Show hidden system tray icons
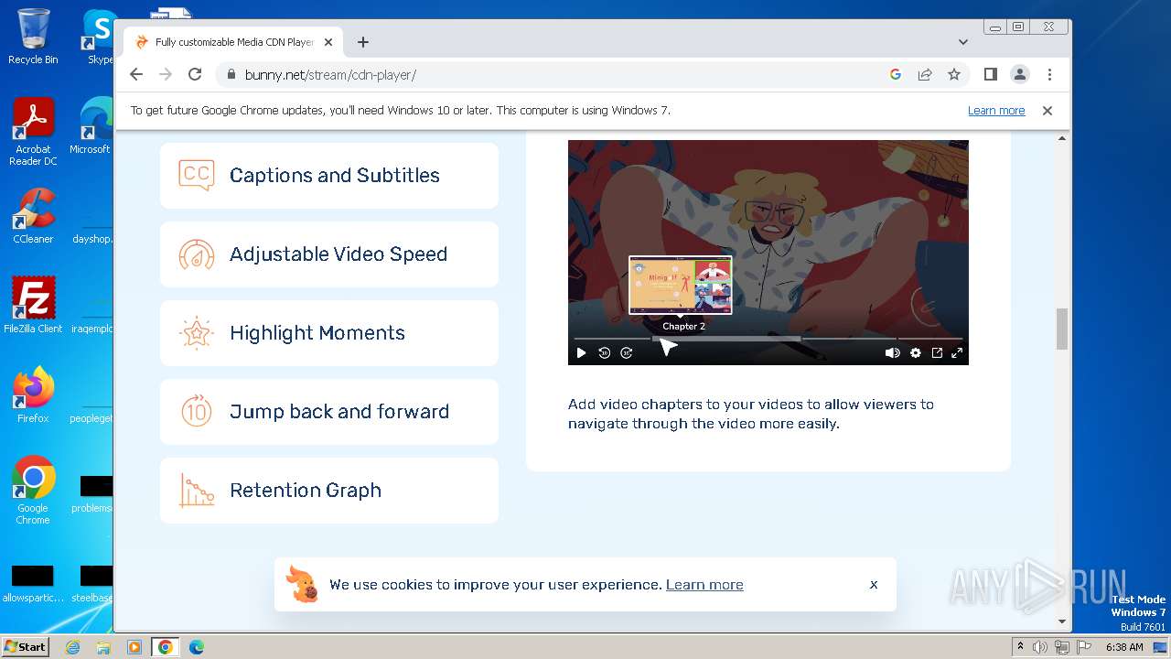The height and width of the screenshot is (659, 1171). point(1021,647)
